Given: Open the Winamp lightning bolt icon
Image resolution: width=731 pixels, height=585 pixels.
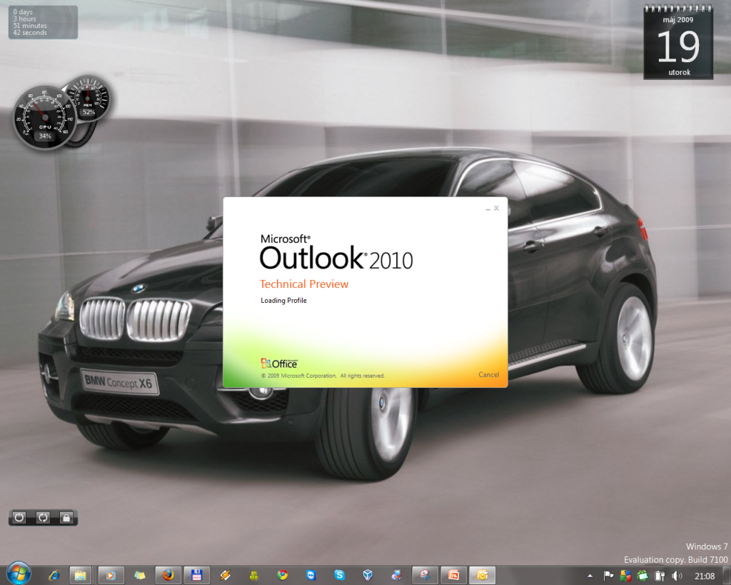Looking at the screenshot, I should [225, 575].
